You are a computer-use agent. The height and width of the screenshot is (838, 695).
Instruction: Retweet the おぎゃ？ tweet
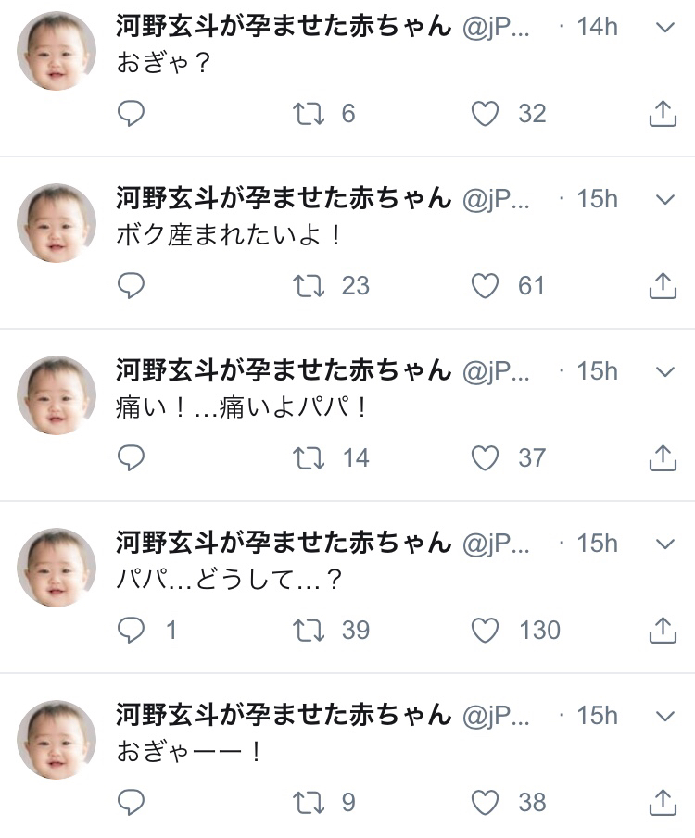(309, 113)
